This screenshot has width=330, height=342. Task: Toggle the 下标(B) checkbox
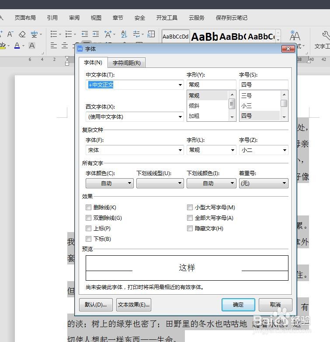[x=88, y=239]
